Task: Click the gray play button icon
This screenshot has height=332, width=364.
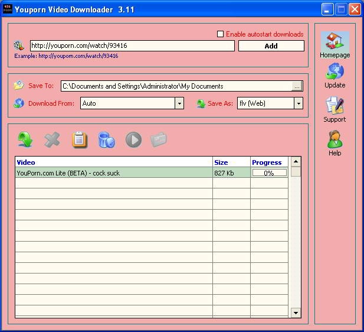Action: (x=133, y=139)
